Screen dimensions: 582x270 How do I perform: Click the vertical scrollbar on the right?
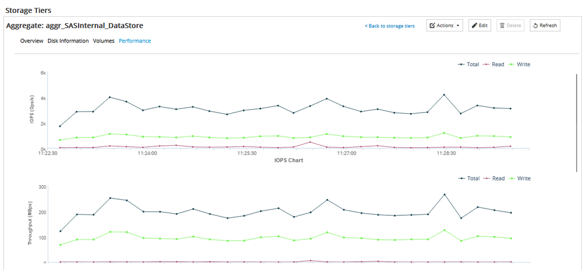point(577,122)
